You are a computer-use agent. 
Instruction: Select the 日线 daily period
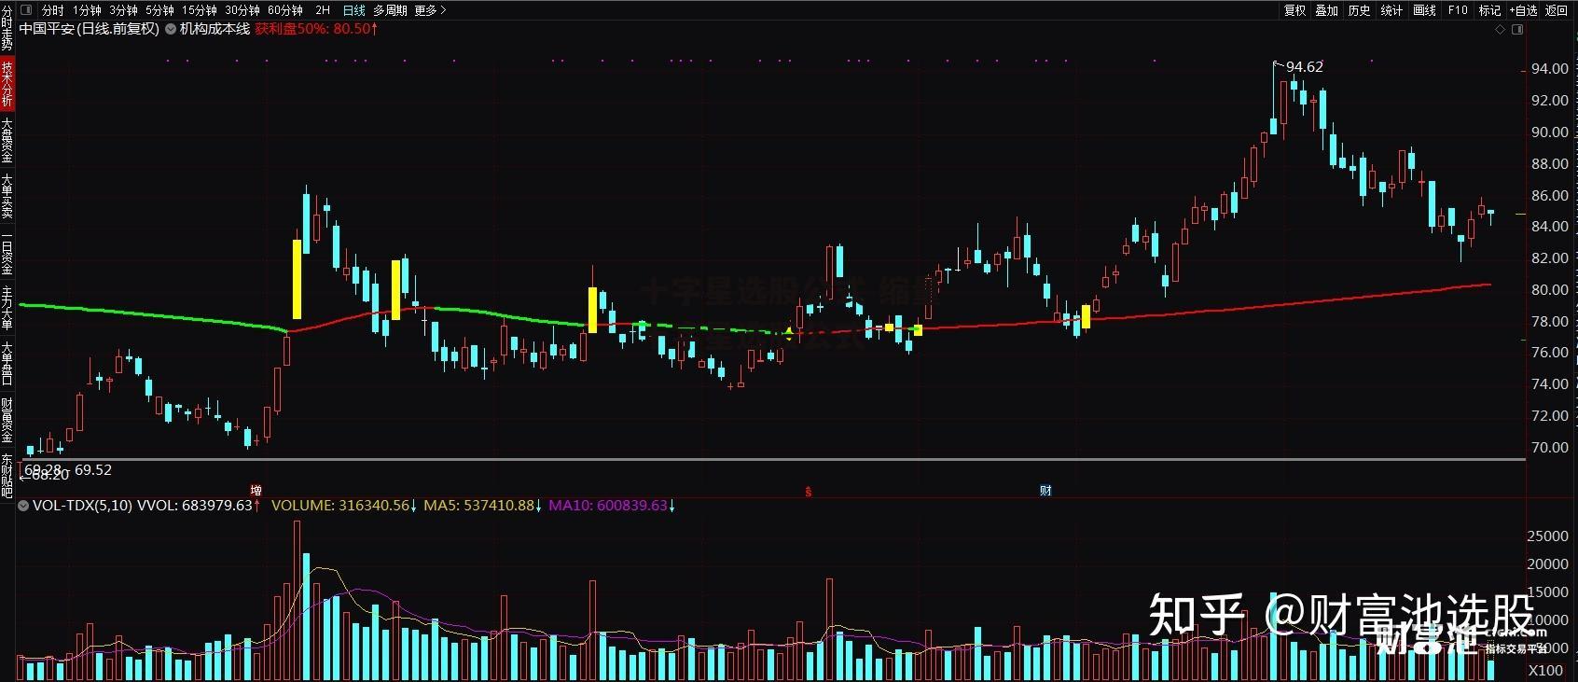pyautogui.click(x=354, y=10)
